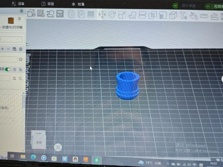
Task: Click the volume speaker tray icon
Action: [189, 164]
